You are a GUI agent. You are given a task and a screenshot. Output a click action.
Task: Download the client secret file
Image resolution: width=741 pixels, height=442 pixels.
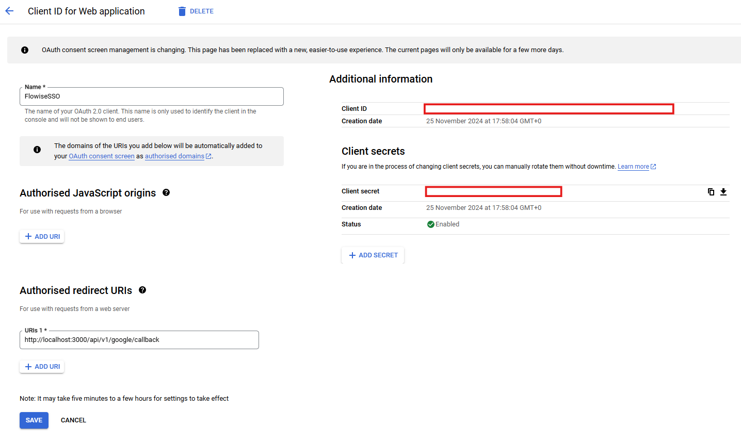tap(723, 192)
